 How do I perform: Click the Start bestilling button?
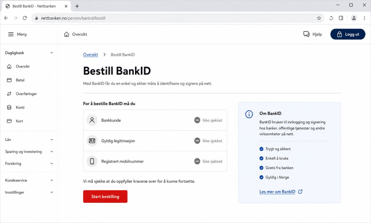coord(105,197)
